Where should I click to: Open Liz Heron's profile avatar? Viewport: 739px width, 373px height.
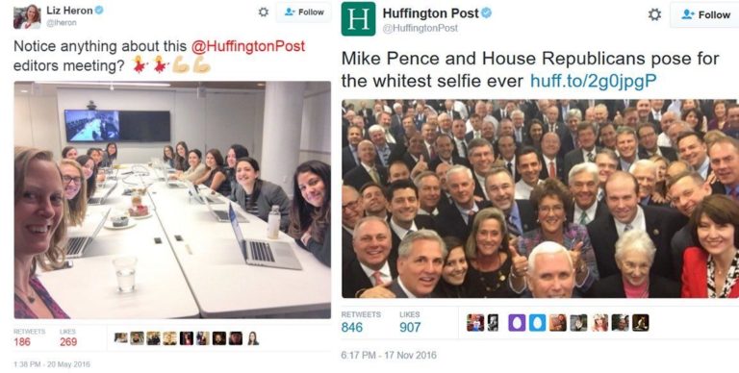(27, 17)
